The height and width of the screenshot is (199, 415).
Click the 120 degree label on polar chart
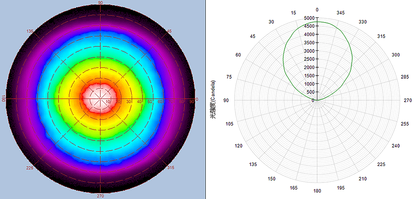238,146
